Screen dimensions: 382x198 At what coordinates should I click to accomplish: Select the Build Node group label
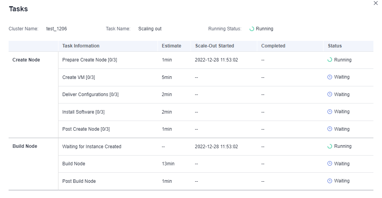25,146
